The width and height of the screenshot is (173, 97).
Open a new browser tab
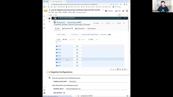pyautogui.click(x=67, y=2)
